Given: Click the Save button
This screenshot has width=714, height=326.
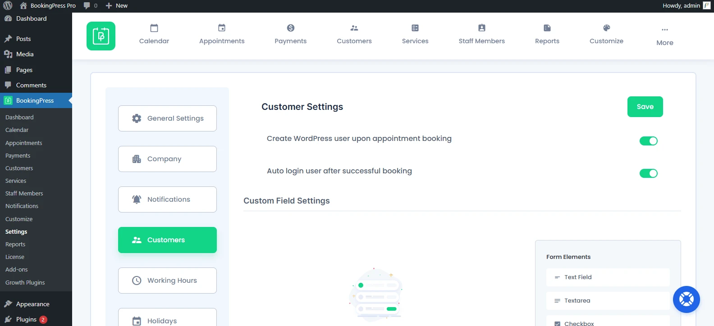Looking at the screenshot, I should coord(645,107).
